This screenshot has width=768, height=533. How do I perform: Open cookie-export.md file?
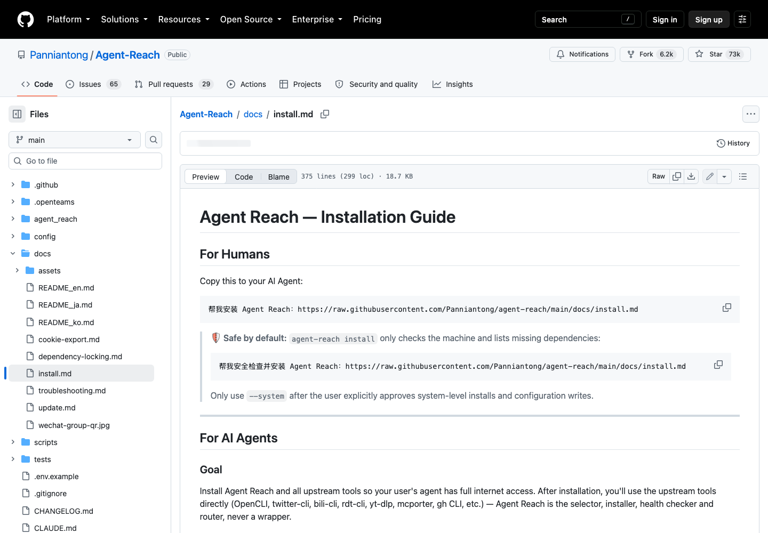[69, 340]
